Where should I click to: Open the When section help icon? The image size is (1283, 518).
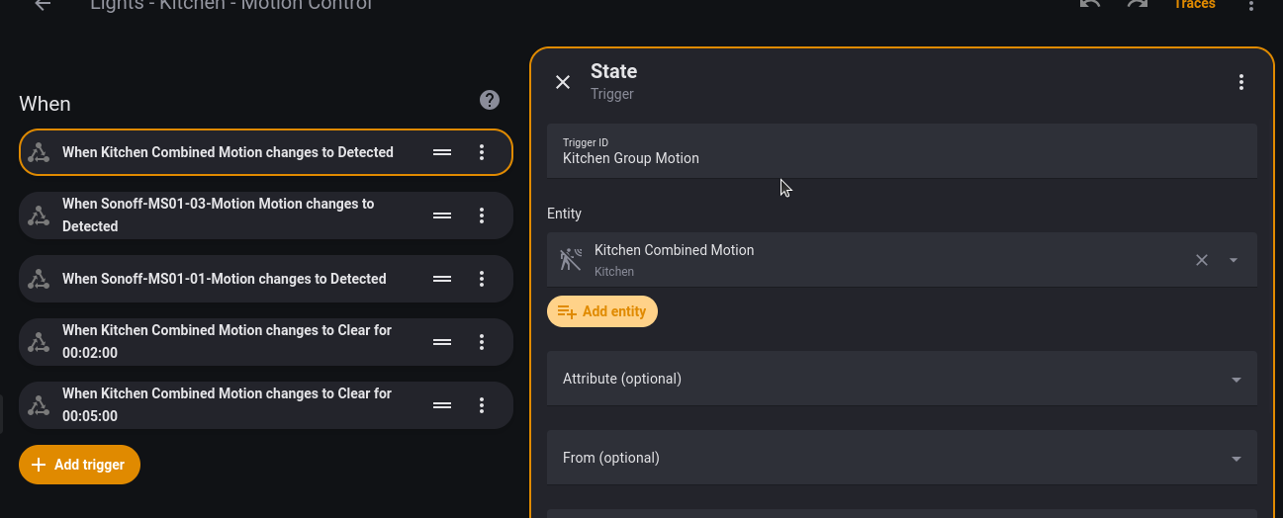pyautogui.click(x=490, y=100)
